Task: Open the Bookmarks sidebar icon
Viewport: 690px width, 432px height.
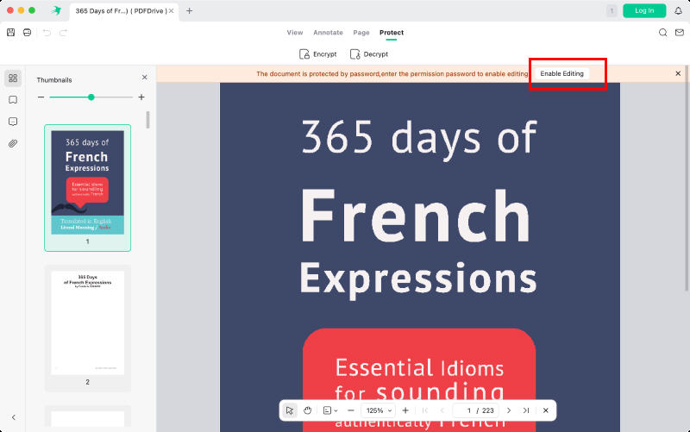Action: click(x=13, y=100)
